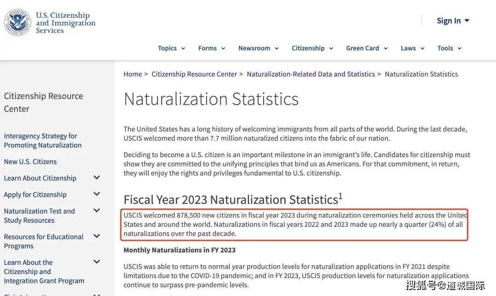The width and height of the screenshot is (496, 296).
Task: Click the USCIS Homeland Security seal logo
Action: click(18, 22)
